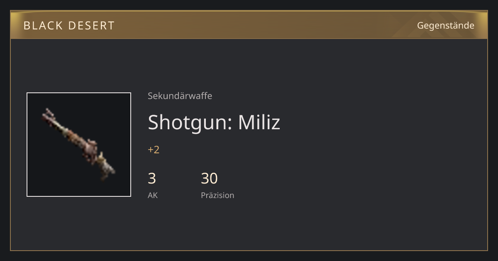
Task: Click the Shotgun Miliz item icon
Action: 79,145
